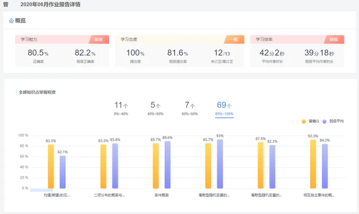The width and height of the screenshot is (359, 214).
Task: Click the 一般 badge on 学习态度 card
Action: pos(235,39)
